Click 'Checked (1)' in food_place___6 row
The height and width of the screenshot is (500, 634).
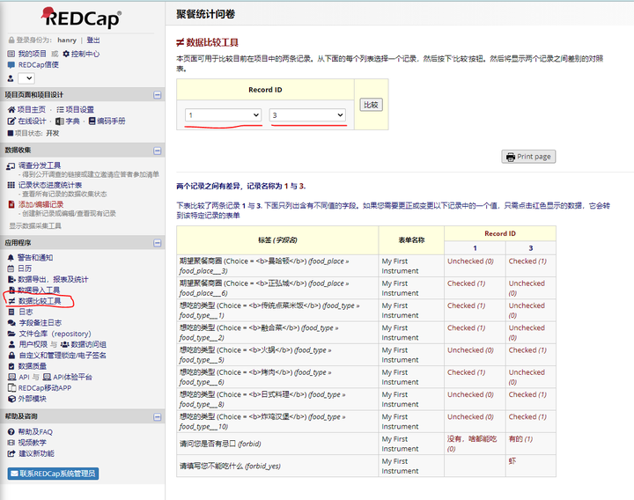[x=466, y=283]
